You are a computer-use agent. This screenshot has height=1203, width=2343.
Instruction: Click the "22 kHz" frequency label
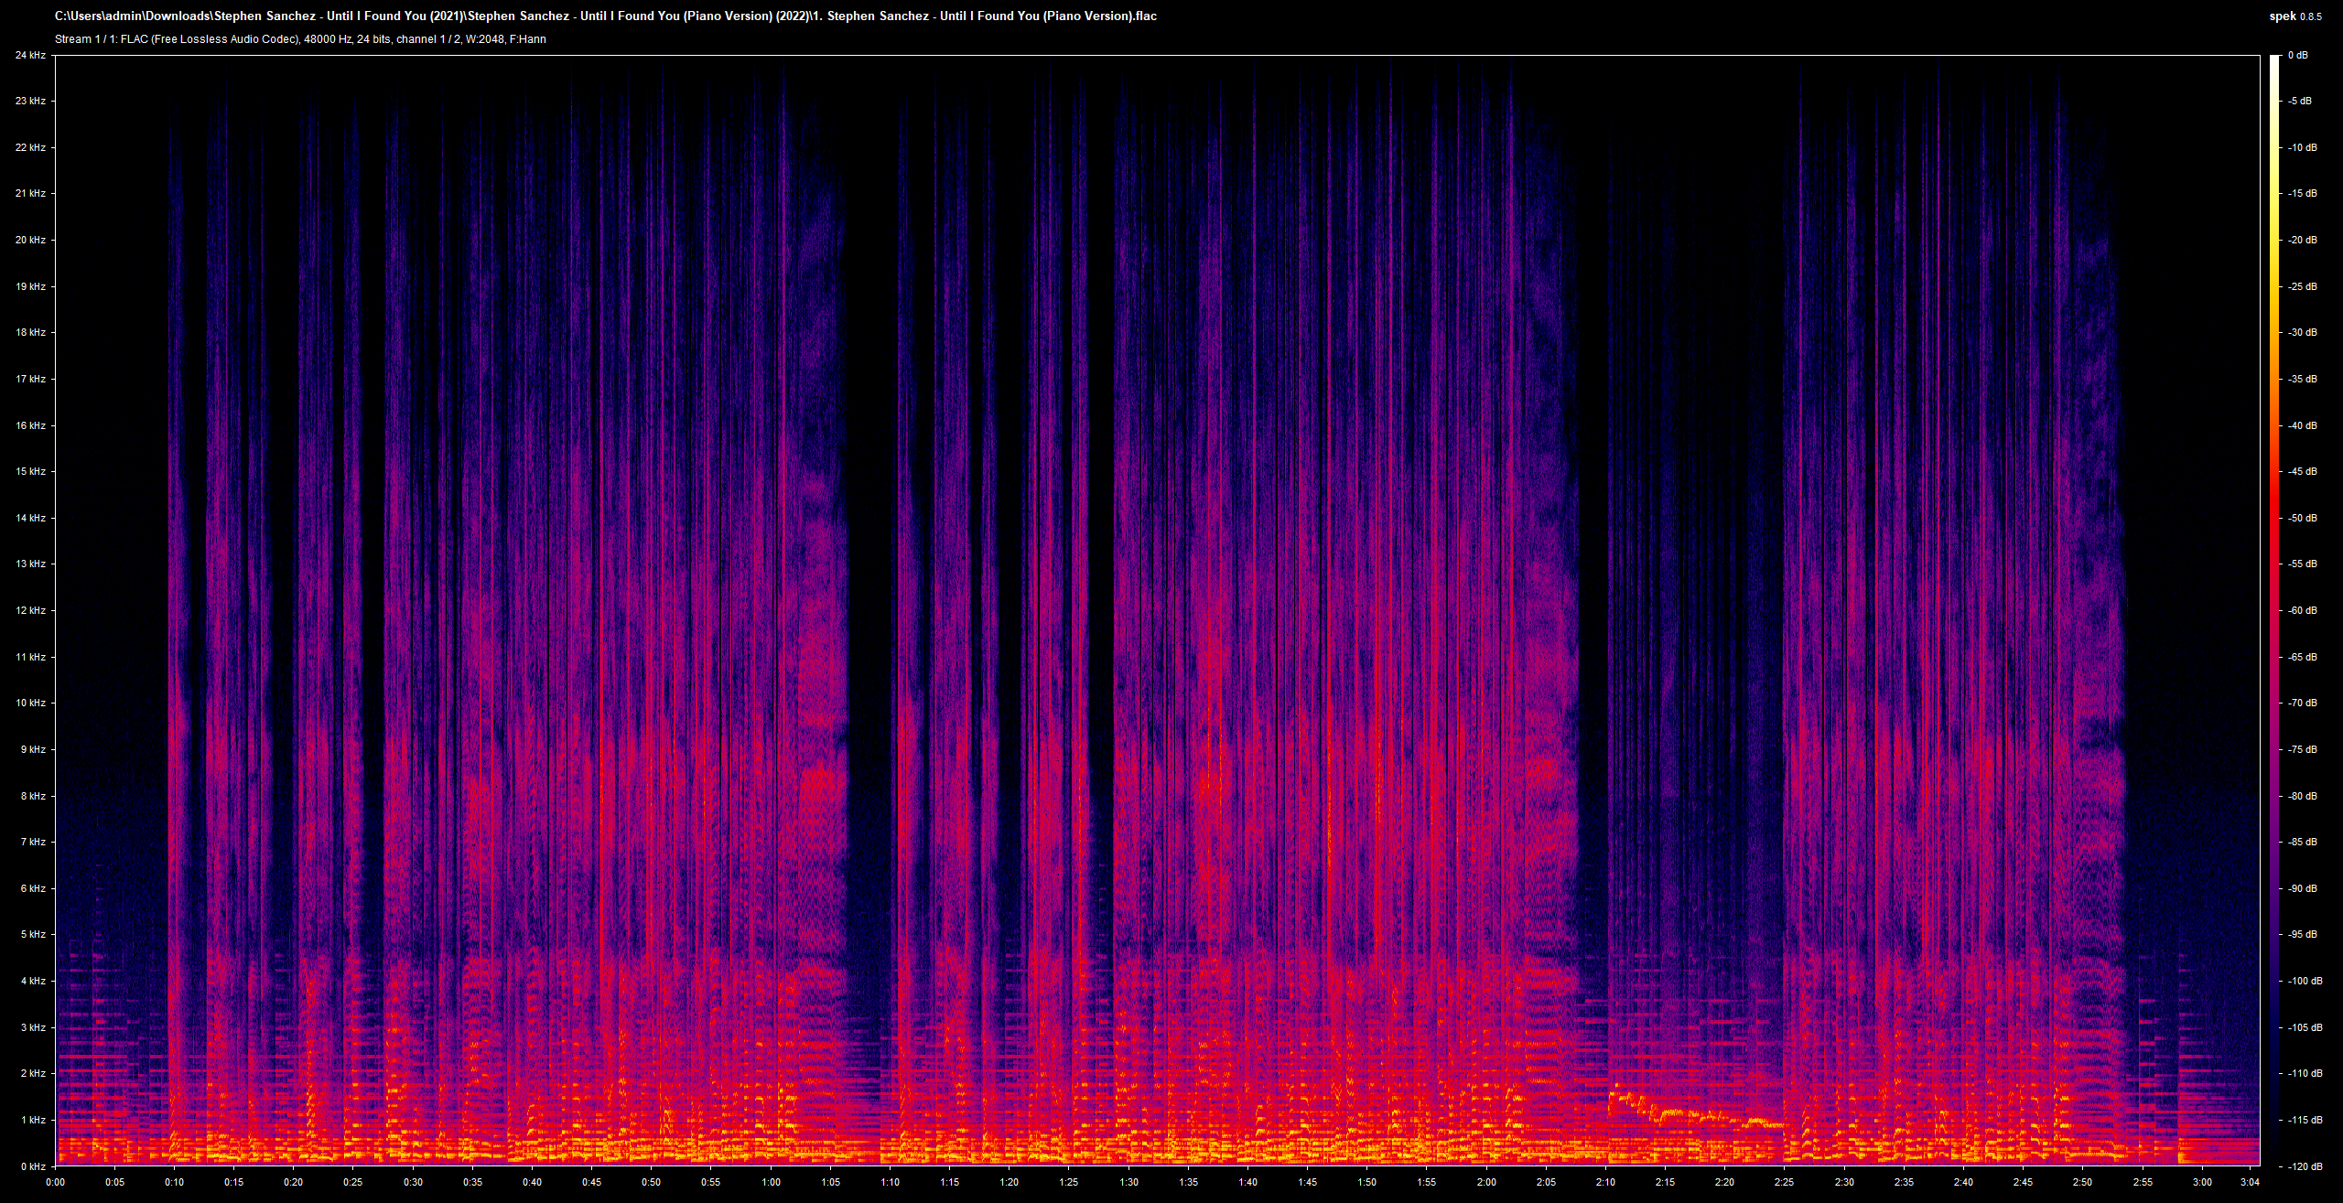[x=30, y=148]
